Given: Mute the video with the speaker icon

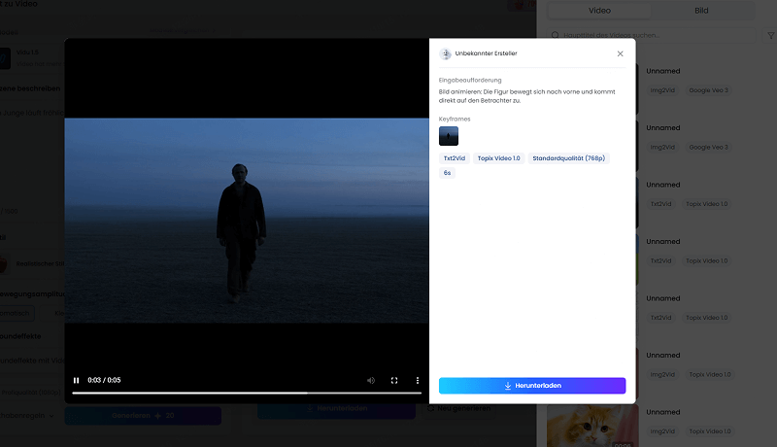Looking at the screenshot, I should pyautogui.click(x=371, y=380).
